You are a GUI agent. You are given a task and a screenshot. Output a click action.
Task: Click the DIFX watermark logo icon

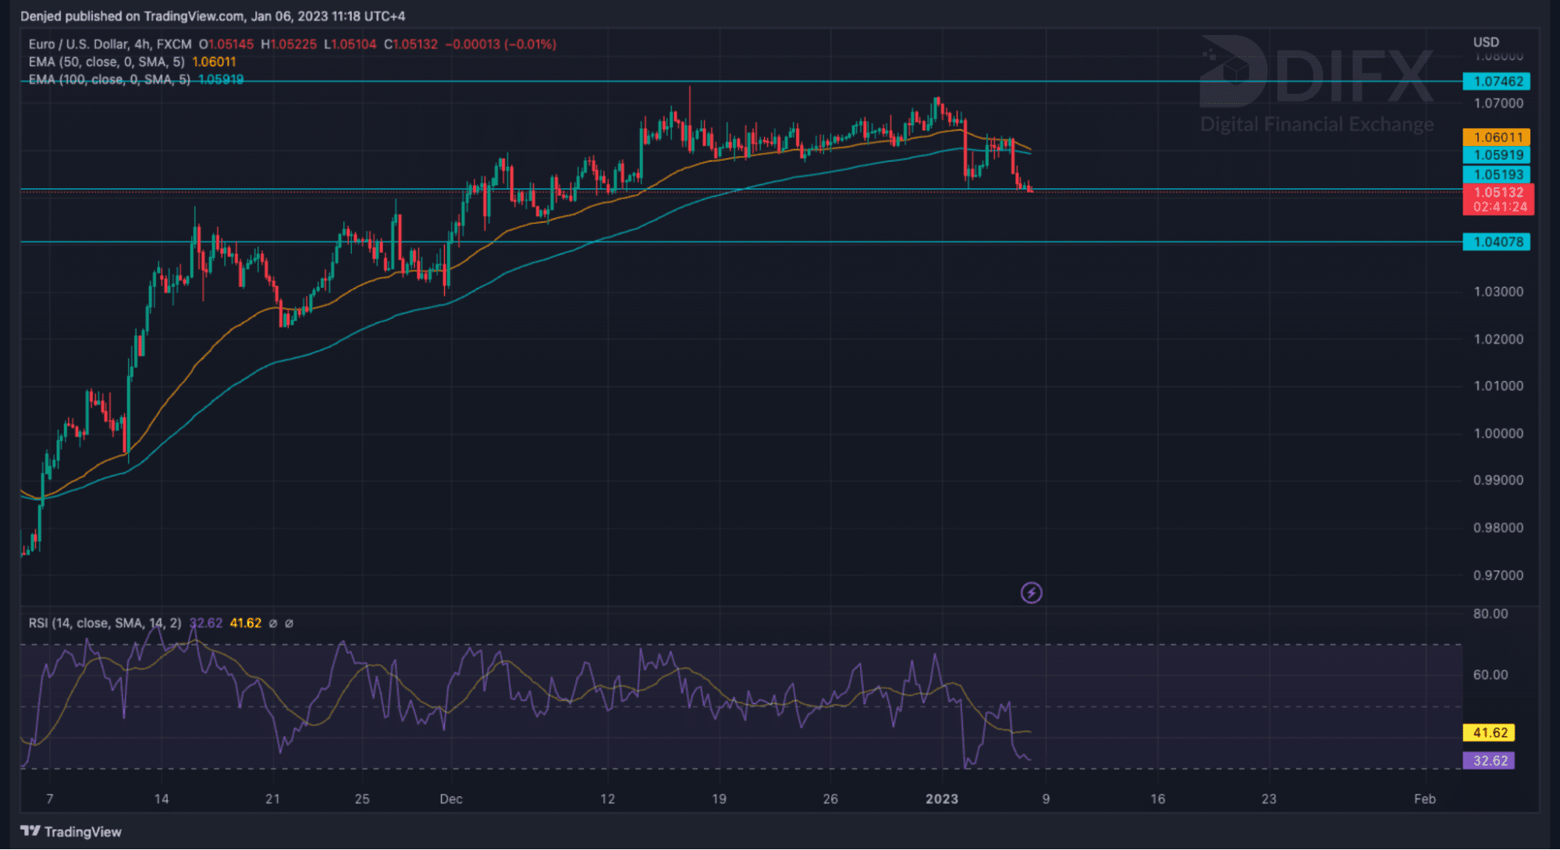pyautogui.click(x=1232, y=71)
